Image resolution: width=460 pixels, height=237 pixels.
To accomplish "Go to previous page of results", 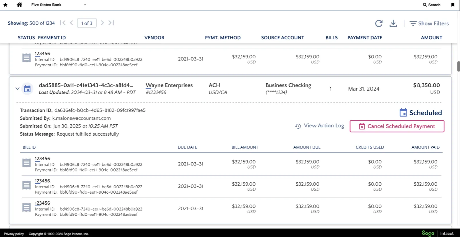I will (x=71, y=23).
